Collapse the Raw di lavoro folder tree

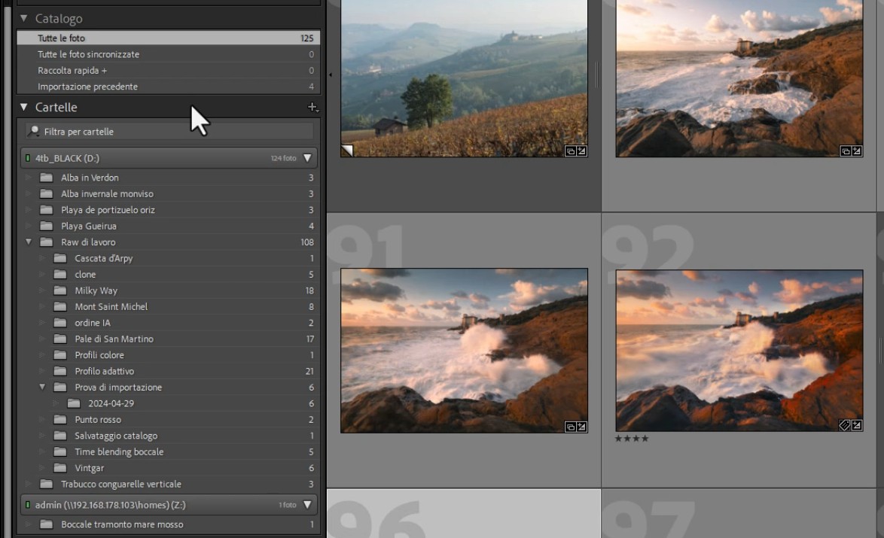pyautogui.click(x=28, y=242)
